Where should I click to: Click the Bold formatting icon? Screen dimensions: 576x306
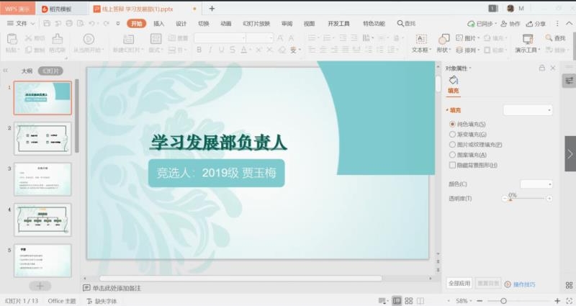click(x=199, y=50)
